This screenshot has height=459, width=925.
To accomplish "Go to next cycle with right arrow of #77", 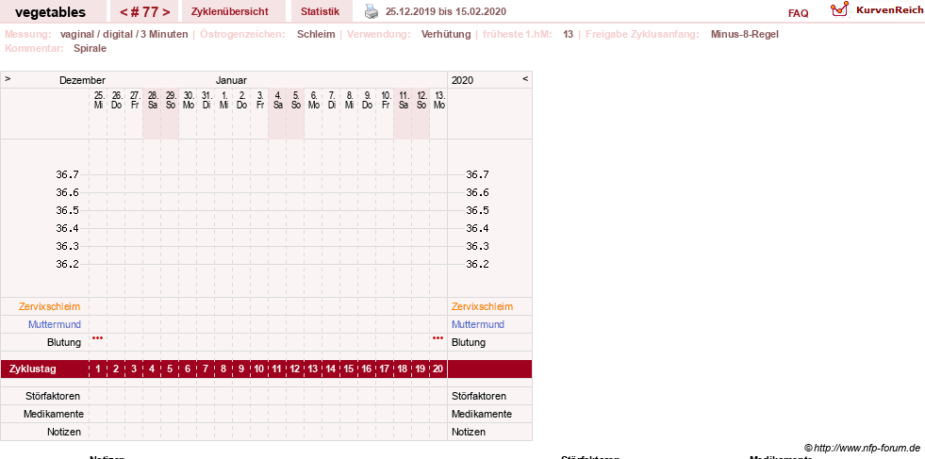I will [x=166, y=12].
